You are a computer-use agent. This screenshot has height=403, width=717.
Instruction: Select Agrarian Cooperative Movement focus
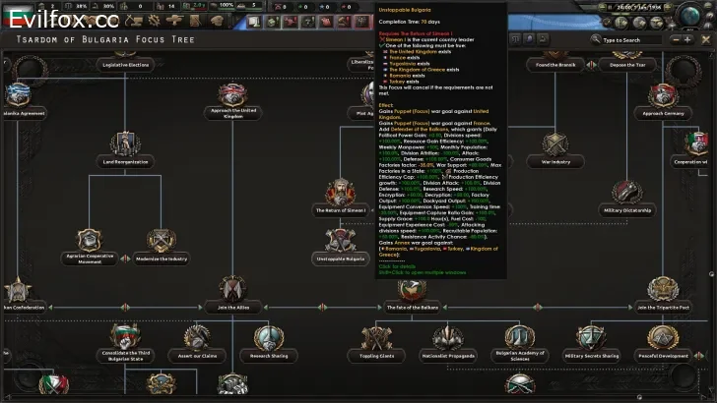click(x=90, y=247)
